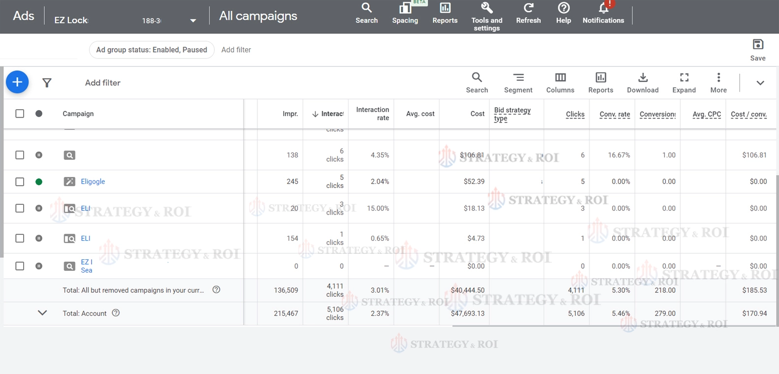Click the blue plus new campaign button
Image resolution: width=779 pixels, height=374 pixels.
[17, 82]
